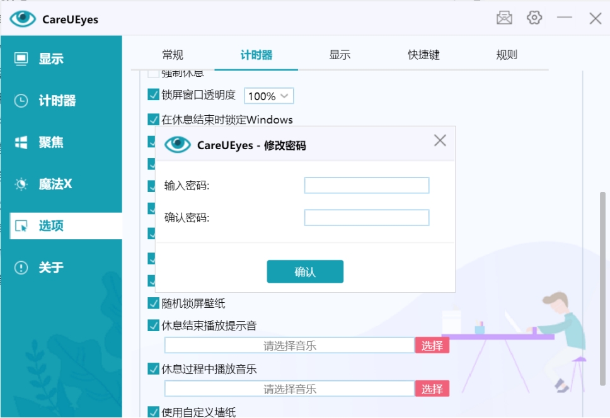The height and width of the screenshot is (418, 610).
Task: Toggle 锁屏窗口透明度 checkbox
Action: pyautogui.click(x=153, y=95)
